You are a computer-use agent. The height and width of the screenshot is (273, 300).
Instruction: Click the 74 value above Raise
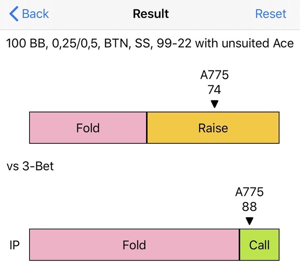click(x=215, y=90)
